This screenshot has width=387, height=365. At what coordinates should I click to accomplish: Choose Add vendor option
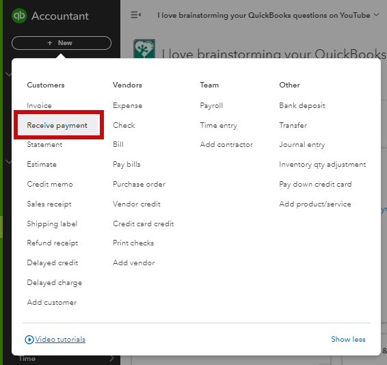click(134, 262)
